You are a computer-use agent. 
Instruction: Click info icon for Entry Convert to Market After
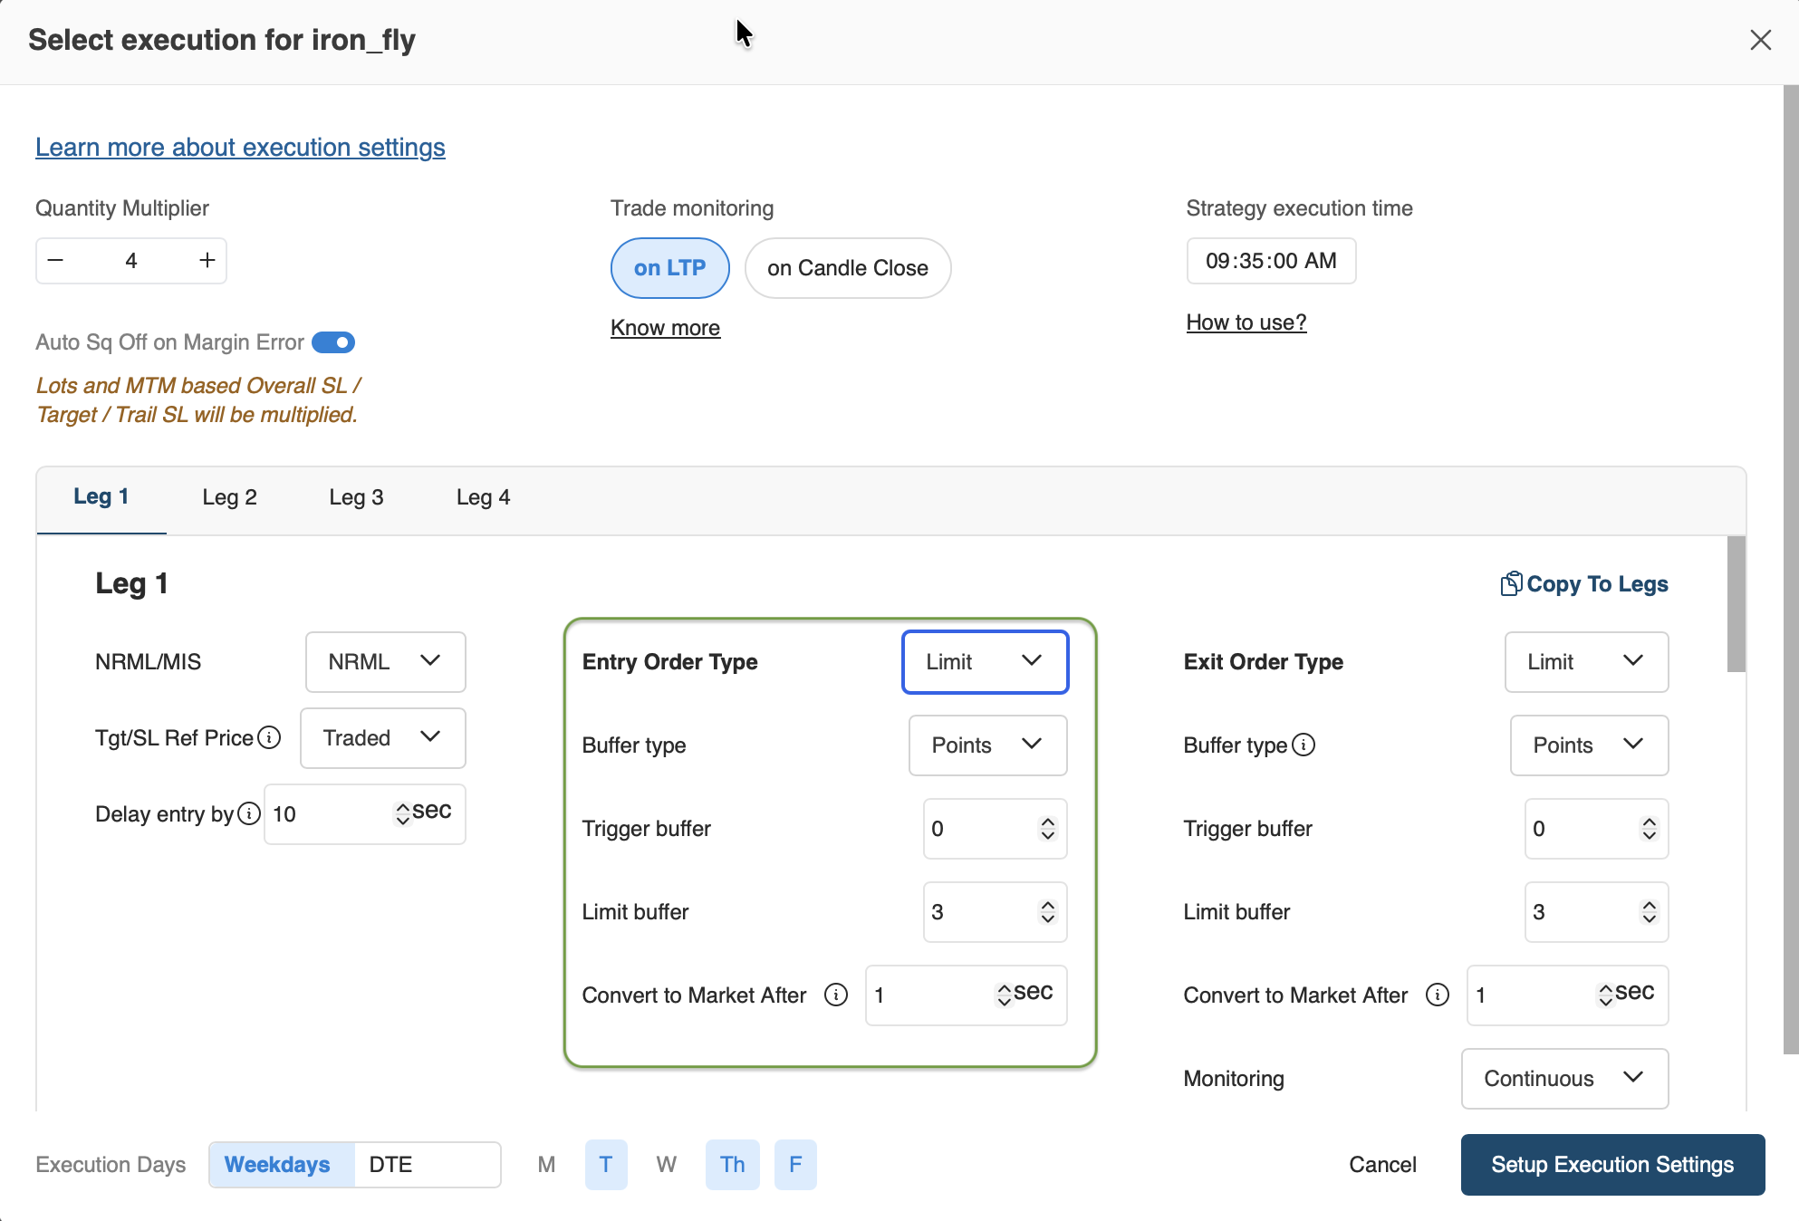coord(836,995)
